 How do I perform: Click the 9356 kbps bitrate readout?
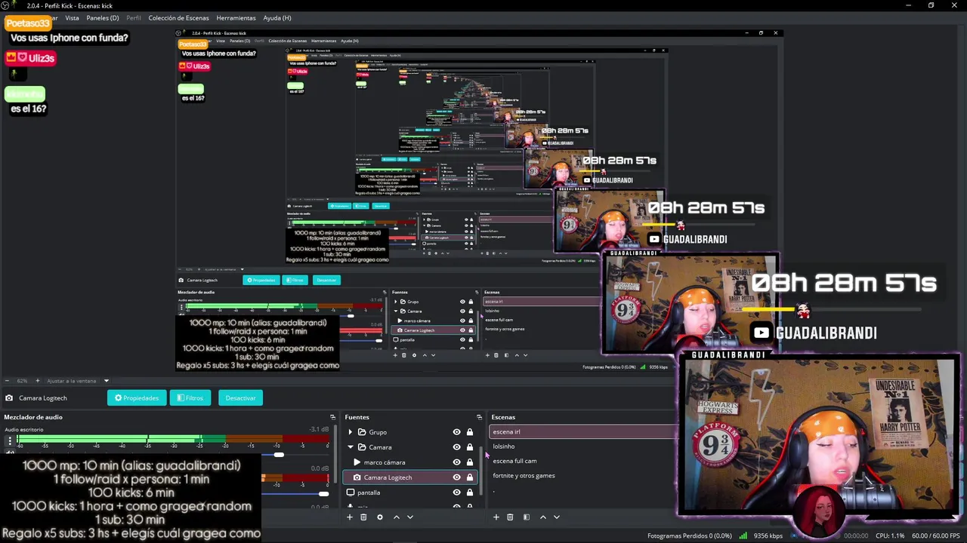click(769, 535)
